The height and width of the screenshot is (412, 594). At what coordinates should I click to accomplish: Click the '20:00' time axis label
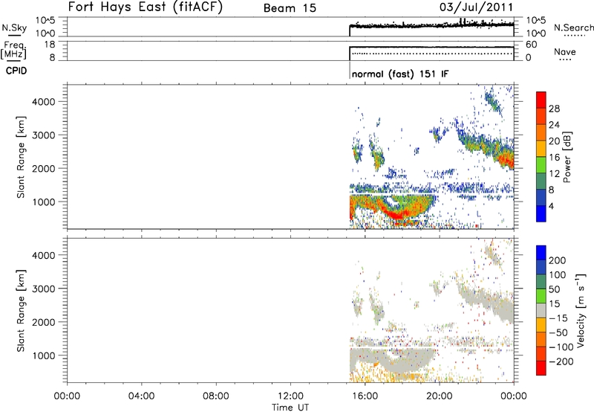pos(439,396)
